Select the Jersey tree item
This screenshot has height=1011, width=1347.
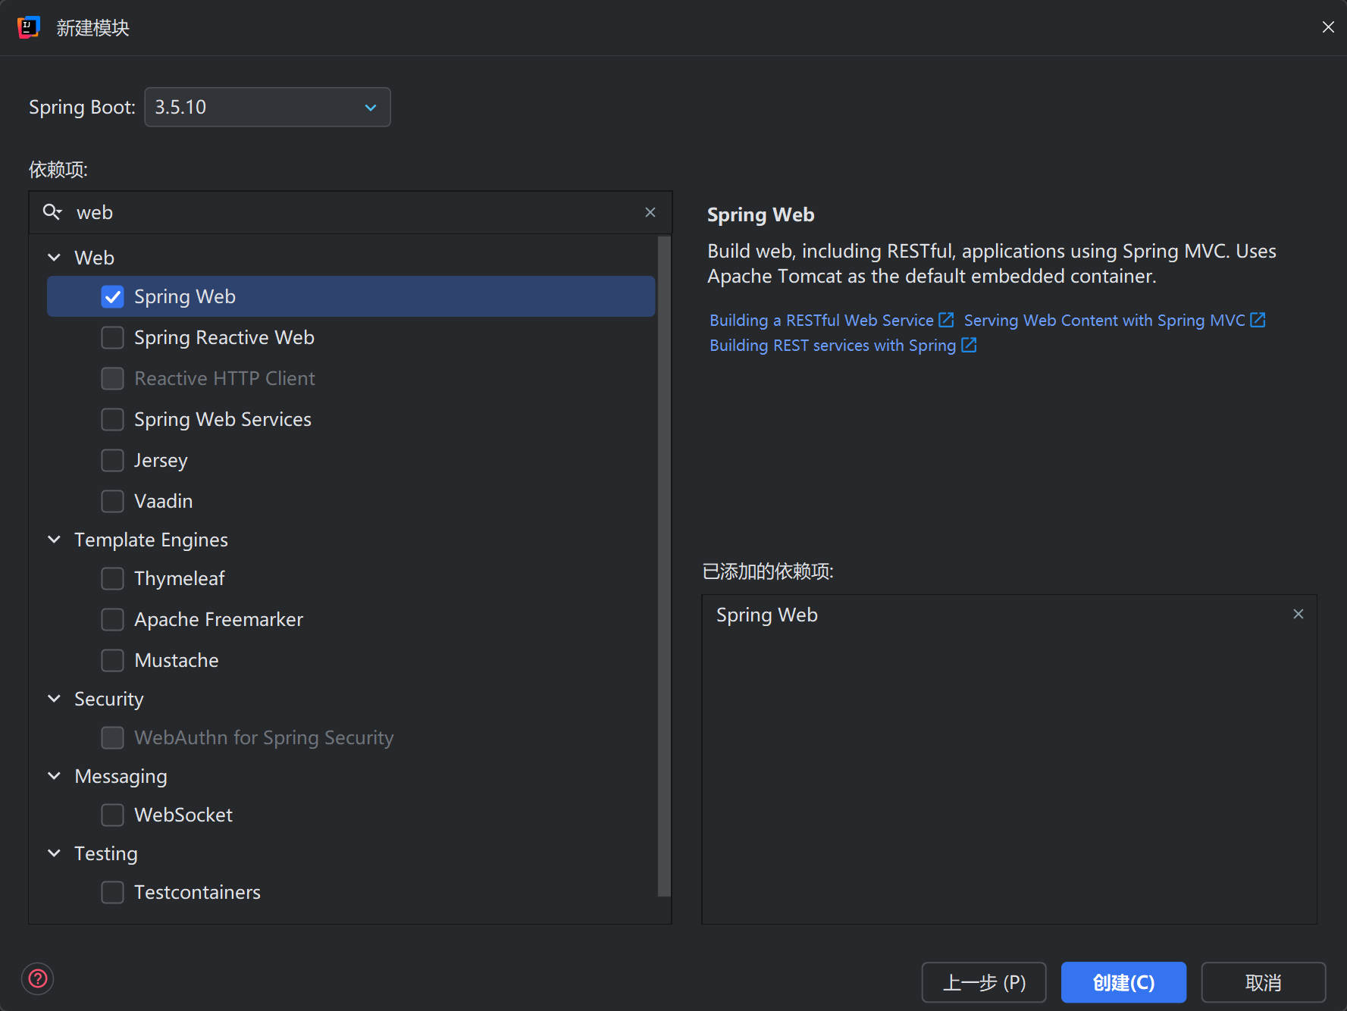click(x=161, y=460)
